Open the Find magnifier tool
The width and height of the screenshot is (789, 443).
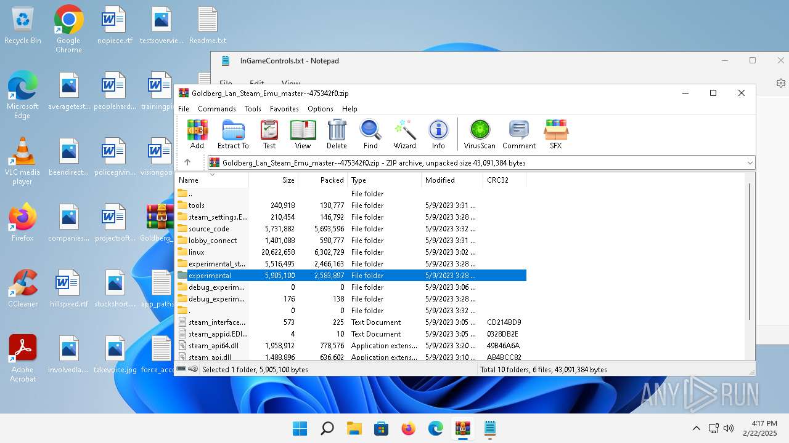tap(370, 134)
